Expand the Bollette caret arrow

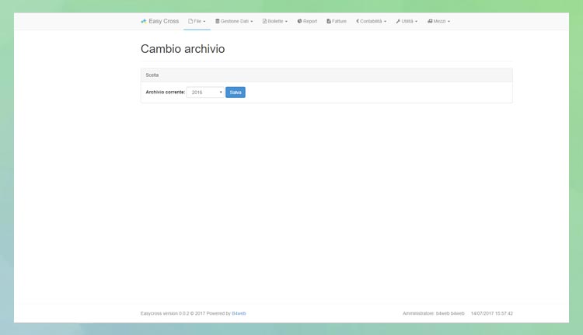point(286,22)
